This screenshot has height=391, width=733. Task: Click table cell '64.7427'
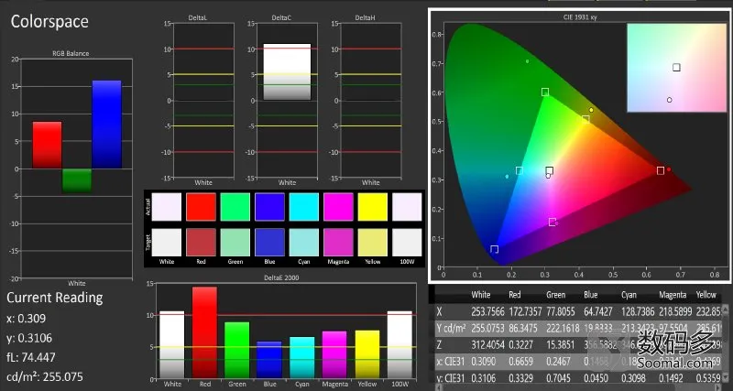click(598, 311)
